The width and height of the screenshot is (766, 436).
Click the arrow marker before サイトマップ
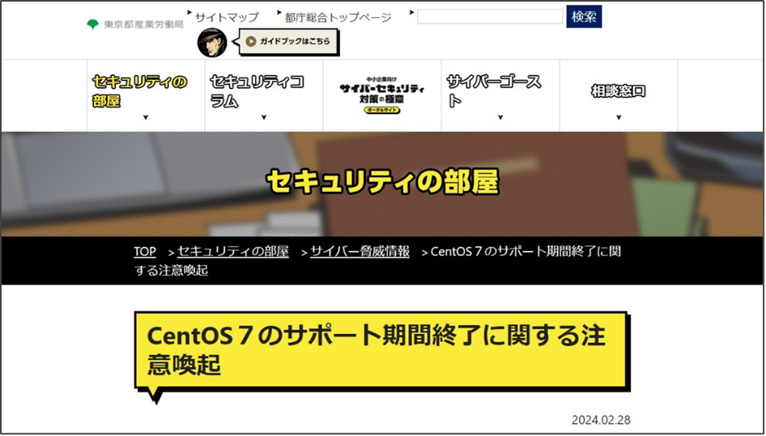point(189,14)
